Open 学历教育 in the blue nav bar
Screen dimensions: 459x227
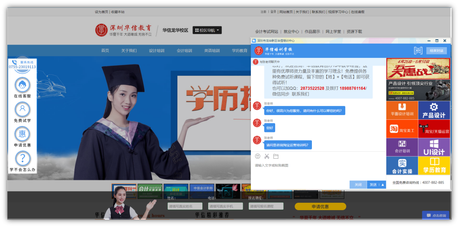click(x=240, y=51)
